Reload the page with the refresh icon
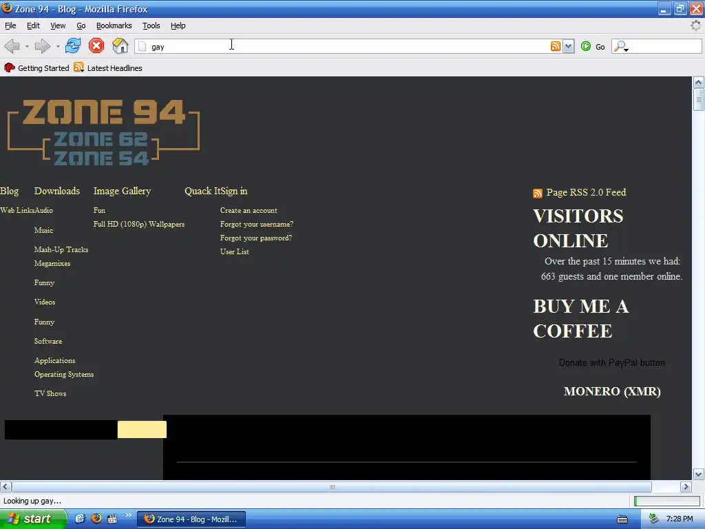705x529 pixels. pos(73,46)
